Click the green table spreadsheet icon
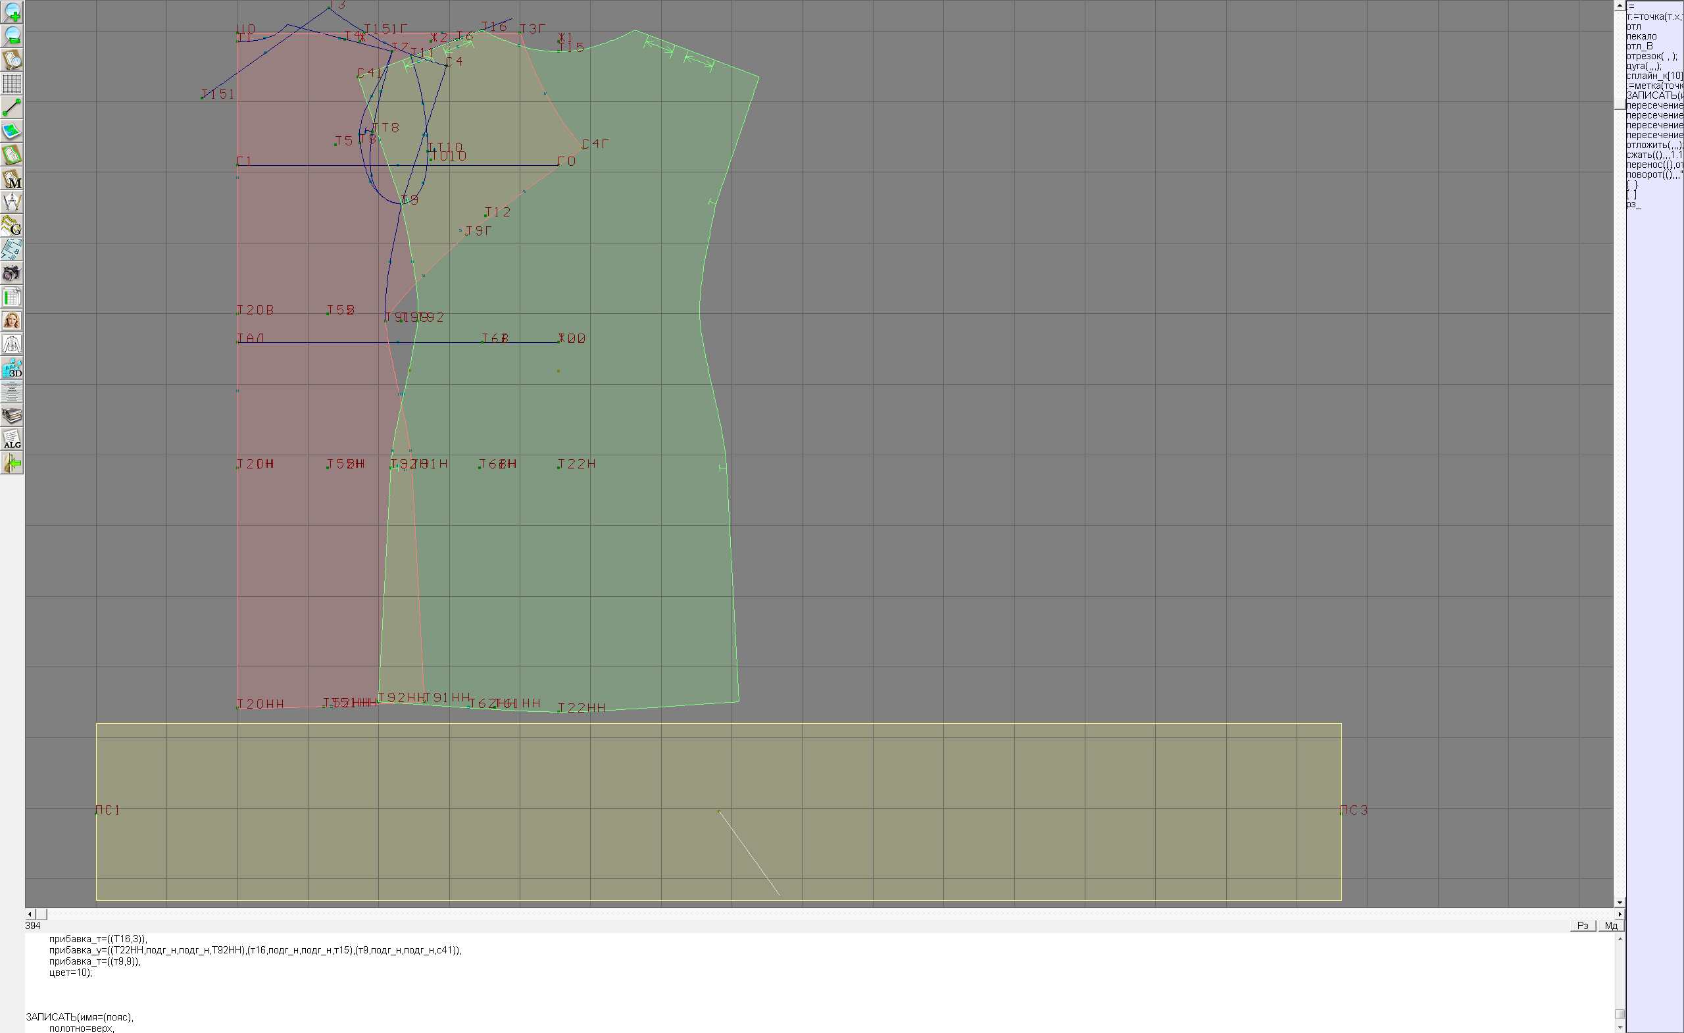 point(12,297)
